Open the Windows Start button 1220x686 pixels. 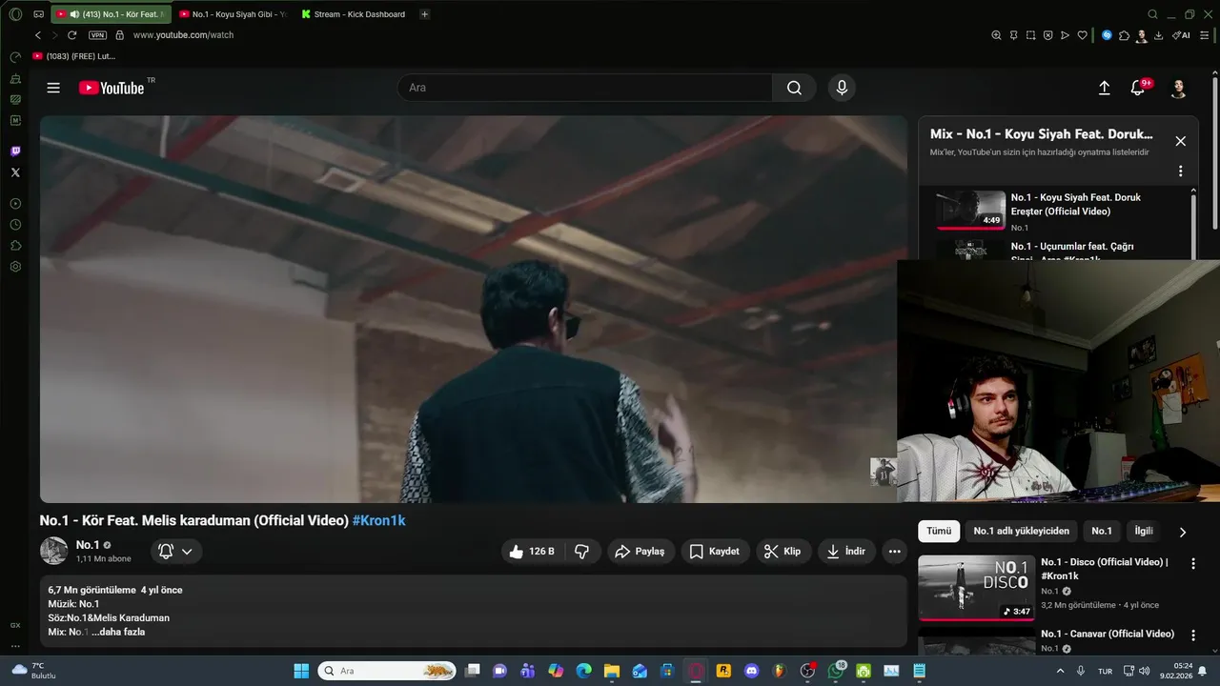pos(301,671)
